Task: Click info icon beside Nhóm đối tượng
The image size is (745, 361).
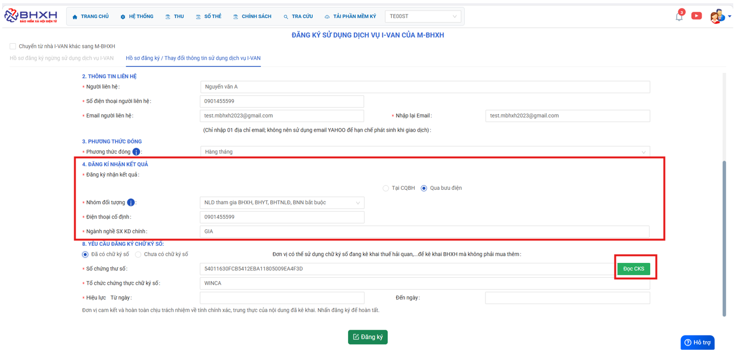Action: pos(131,203)
